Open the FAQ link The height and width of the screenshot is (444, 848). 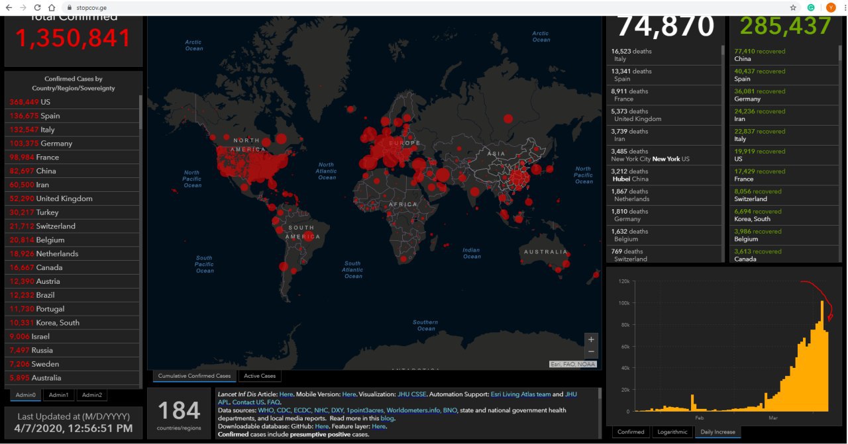pos(274,402)
